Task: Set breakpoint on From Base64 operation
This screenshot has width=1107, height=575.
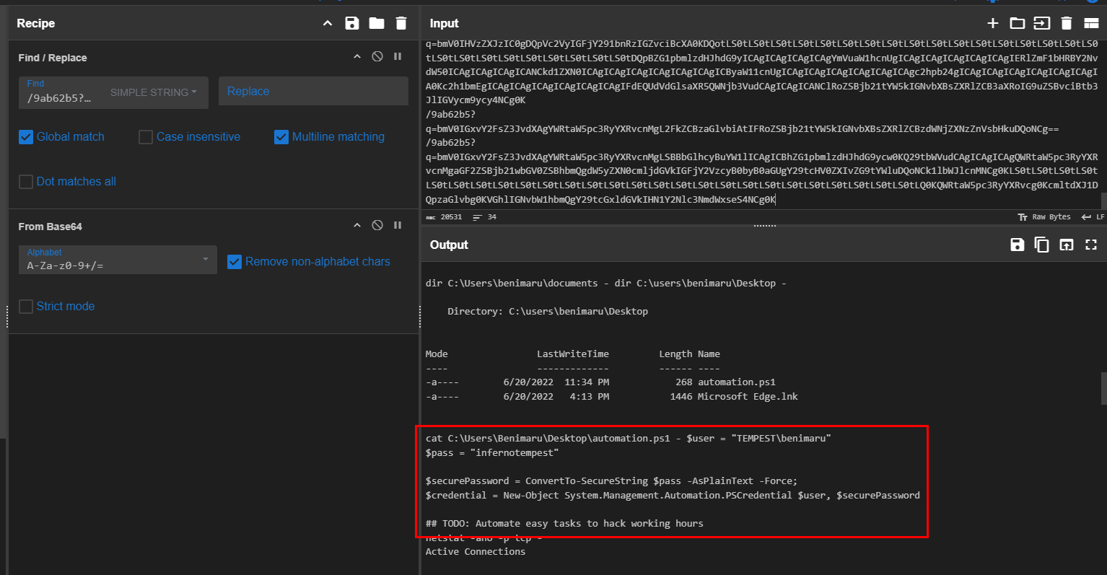Action: tap(398, 225)
